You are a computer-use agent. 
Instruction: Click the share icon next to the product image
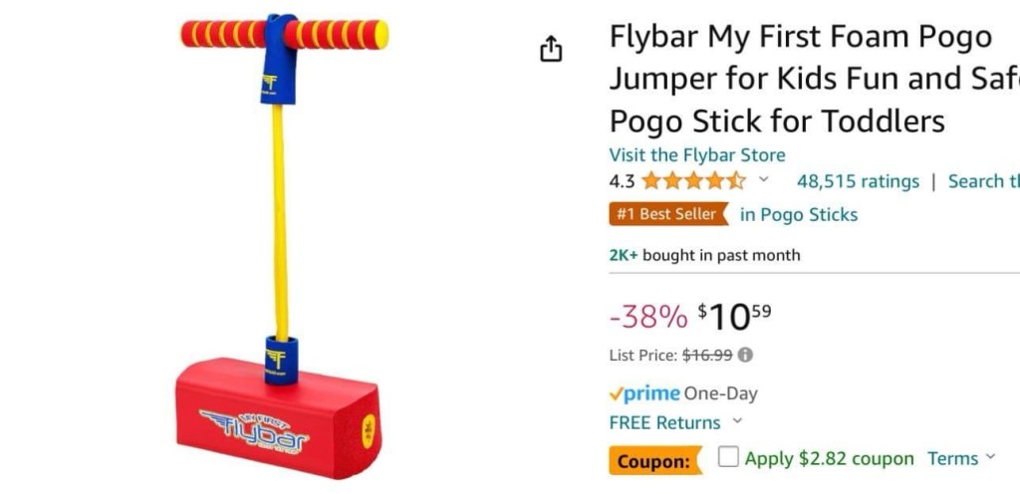(552, 49)
